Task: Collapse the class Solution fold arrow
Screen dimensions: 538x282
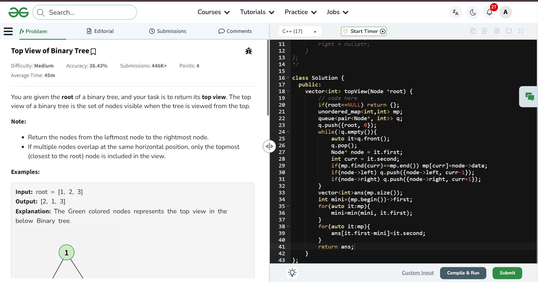Action: (288, 78)
